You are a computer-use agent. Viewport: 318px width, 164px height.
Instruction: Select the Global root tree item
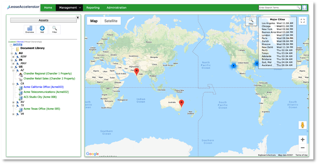tap(17, 45)
